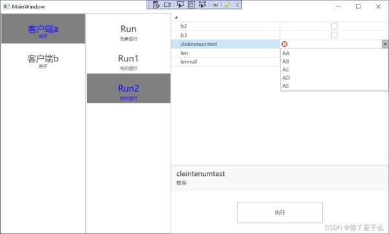The height and width of the screenshot is (234, 389).
Task: Click the Hot Reload icon in debug toolbar
Action: tap(215, 5)
